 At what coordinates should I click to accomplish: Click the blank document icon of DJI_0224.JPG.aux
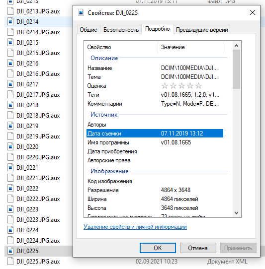tap(10, 241)
